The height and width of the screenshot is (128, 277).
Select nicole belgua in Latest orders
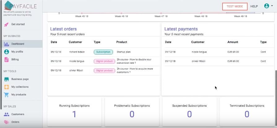coord(77,61)
